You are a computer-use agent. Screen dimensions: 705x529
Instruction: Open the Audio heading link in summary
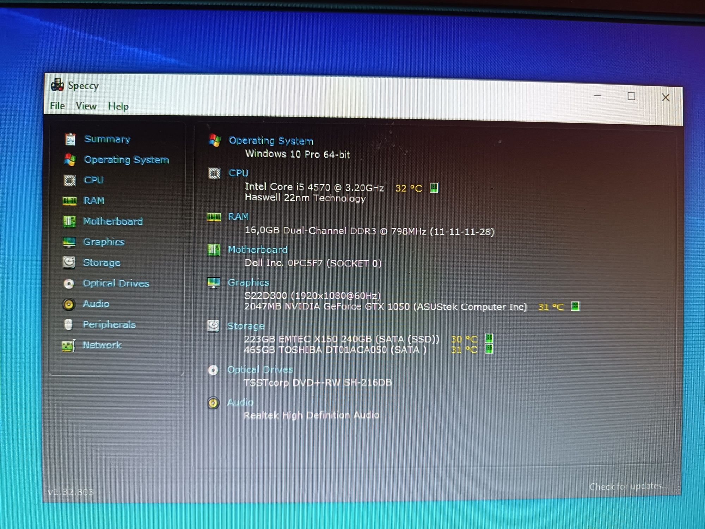click(240, 402)
